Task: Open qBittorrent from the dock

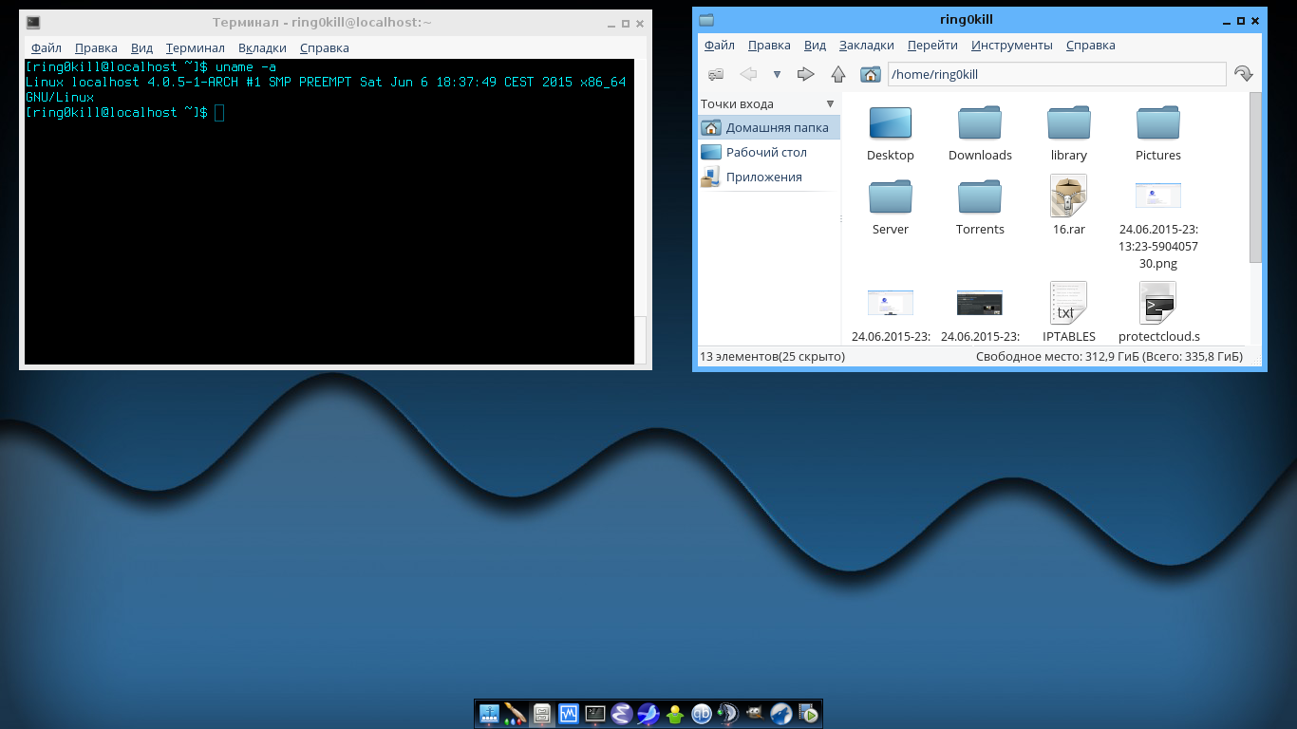Action: coord(702,714)
